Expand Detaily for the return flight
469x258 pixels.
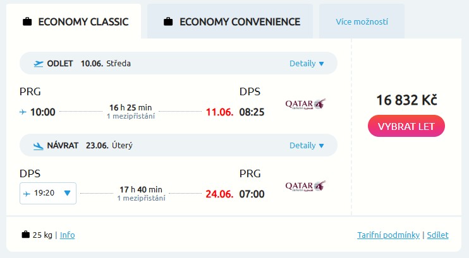[307, 145]
